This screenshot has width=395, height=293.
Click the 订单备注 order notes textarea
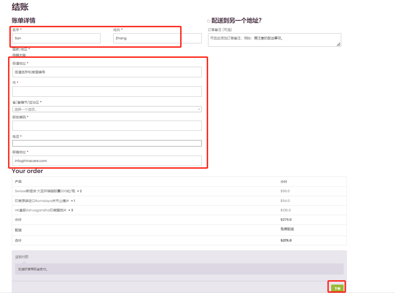[x=274, y=40]
